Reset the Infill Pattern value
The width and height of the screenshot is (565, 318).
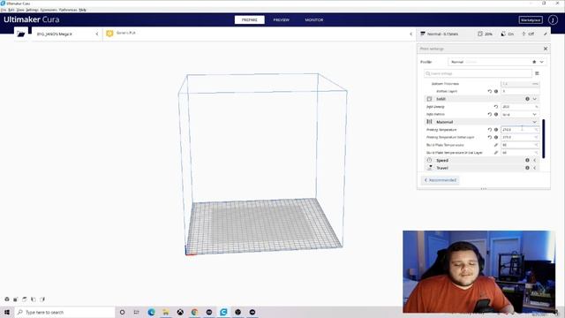489,114
